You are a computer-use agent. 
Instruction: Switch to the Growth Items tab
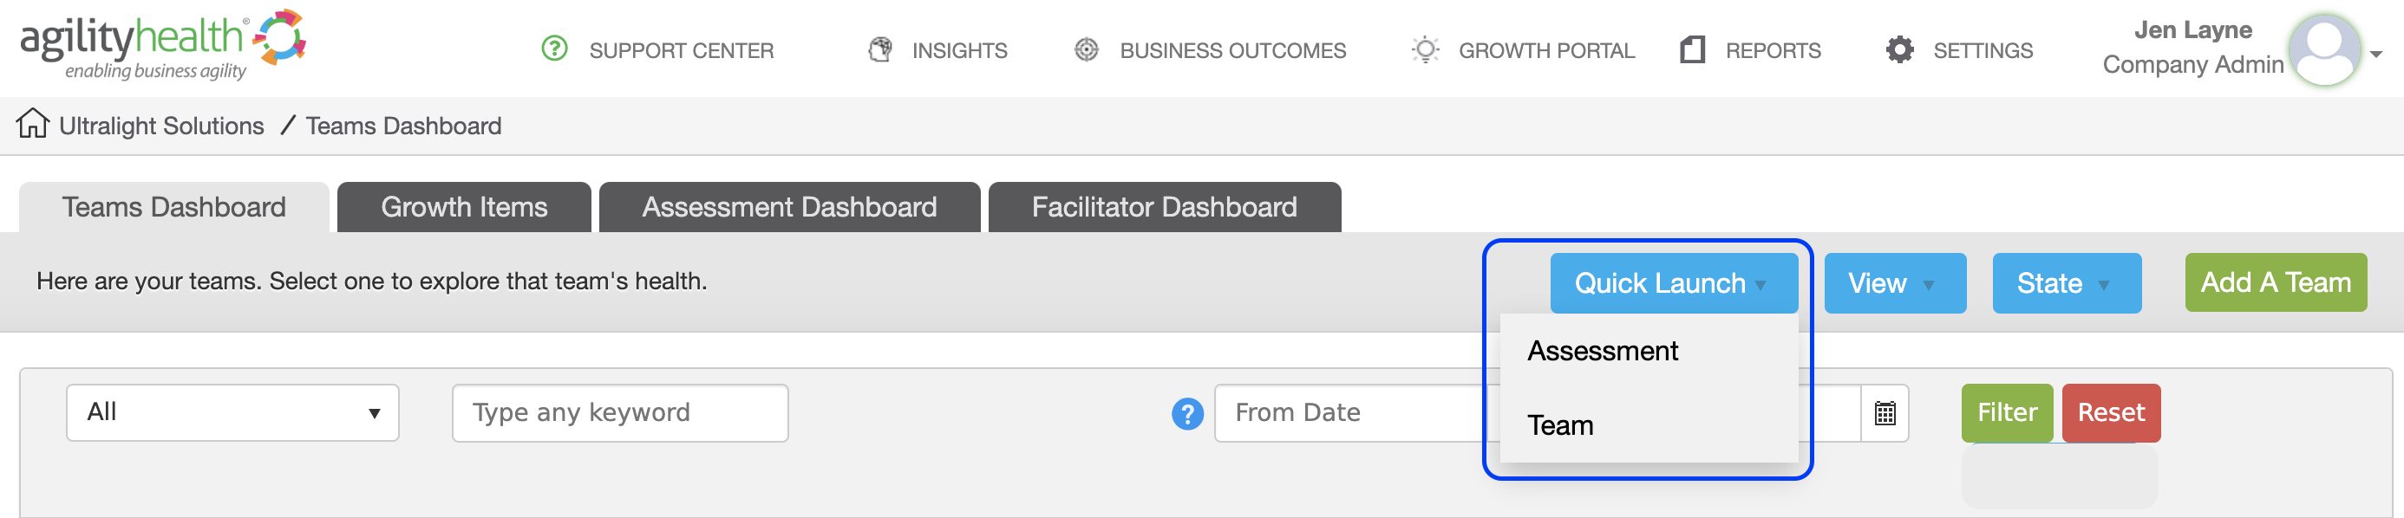[x=464, y=207]
